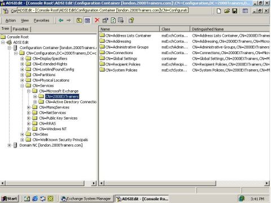271x203 pixels.
Task: Select the CN=Addressing list row
Action: (x=118, y=41)
